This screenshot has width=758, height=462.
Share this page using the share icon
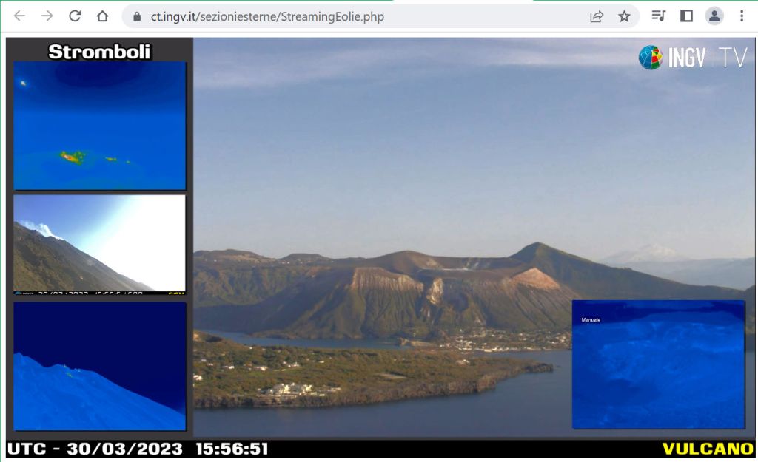coord(597,16)
